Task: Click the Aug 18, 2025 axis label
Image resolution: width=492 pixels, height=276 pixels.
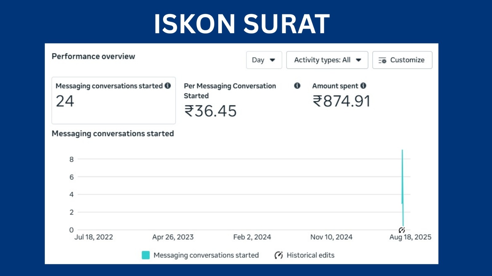Action: pos(410,237)
